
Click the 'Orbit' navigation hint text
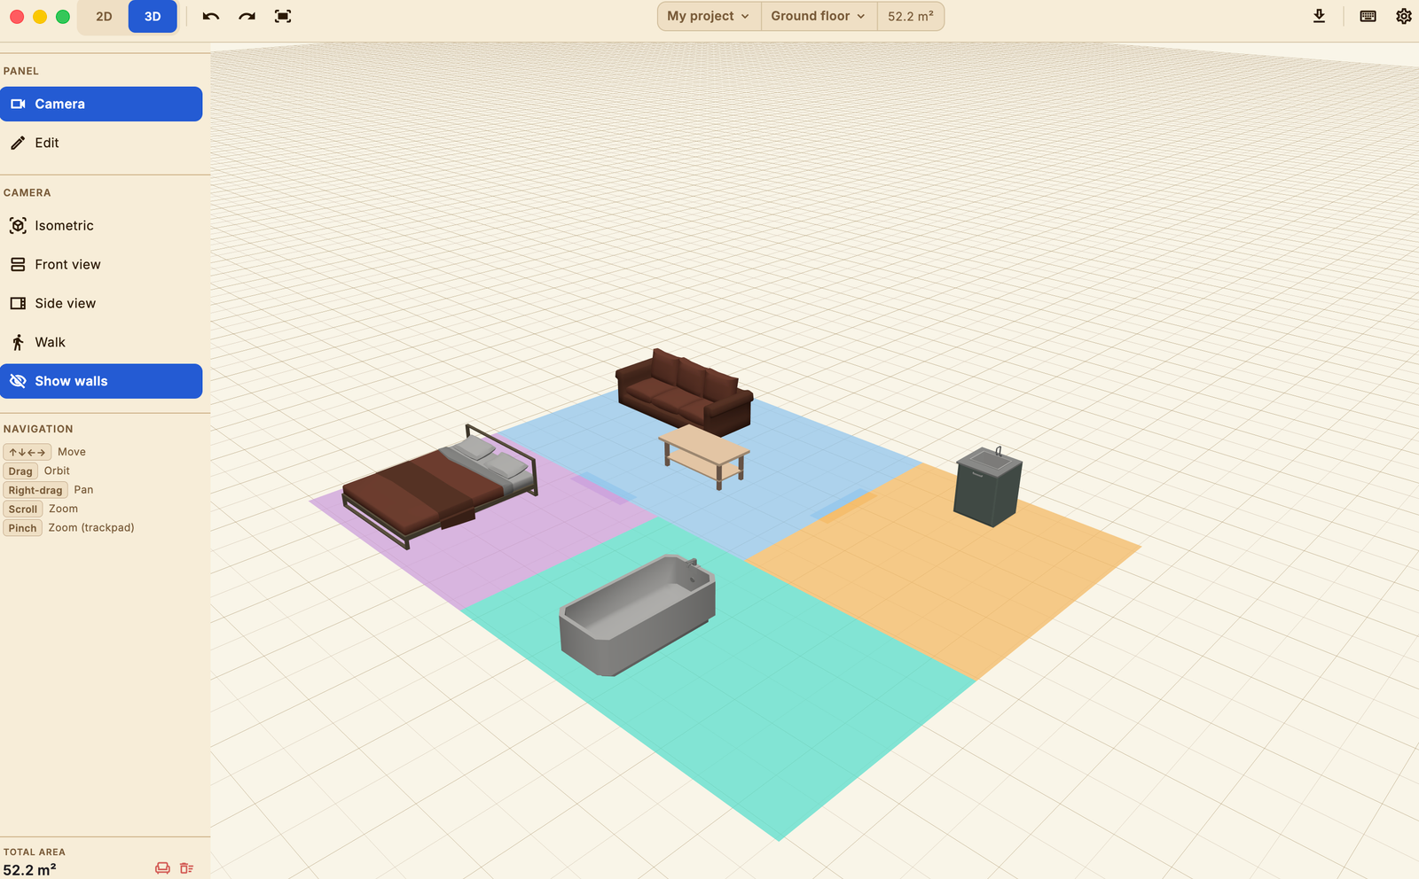click(x=57, y=471)
